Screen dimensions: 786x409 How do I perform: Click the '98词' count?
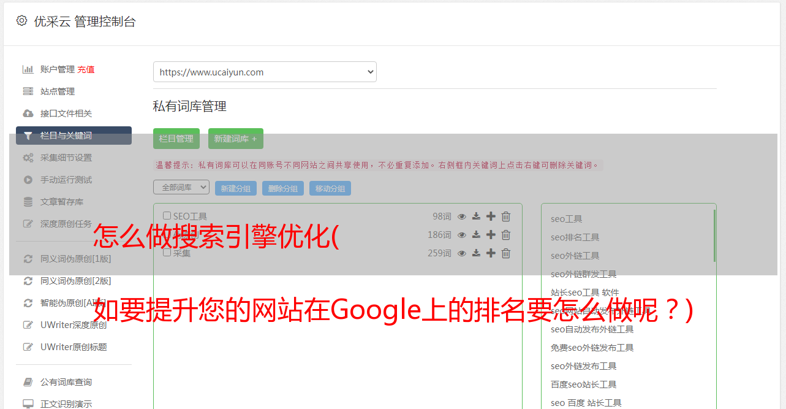(442, 216)
